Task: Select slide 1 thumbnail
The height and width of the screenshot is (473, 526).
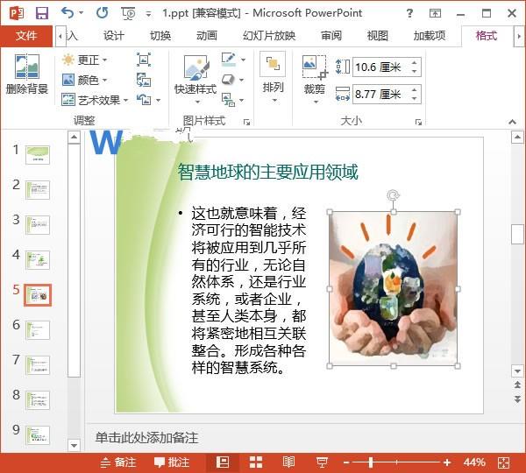Action: click(38, 154)
